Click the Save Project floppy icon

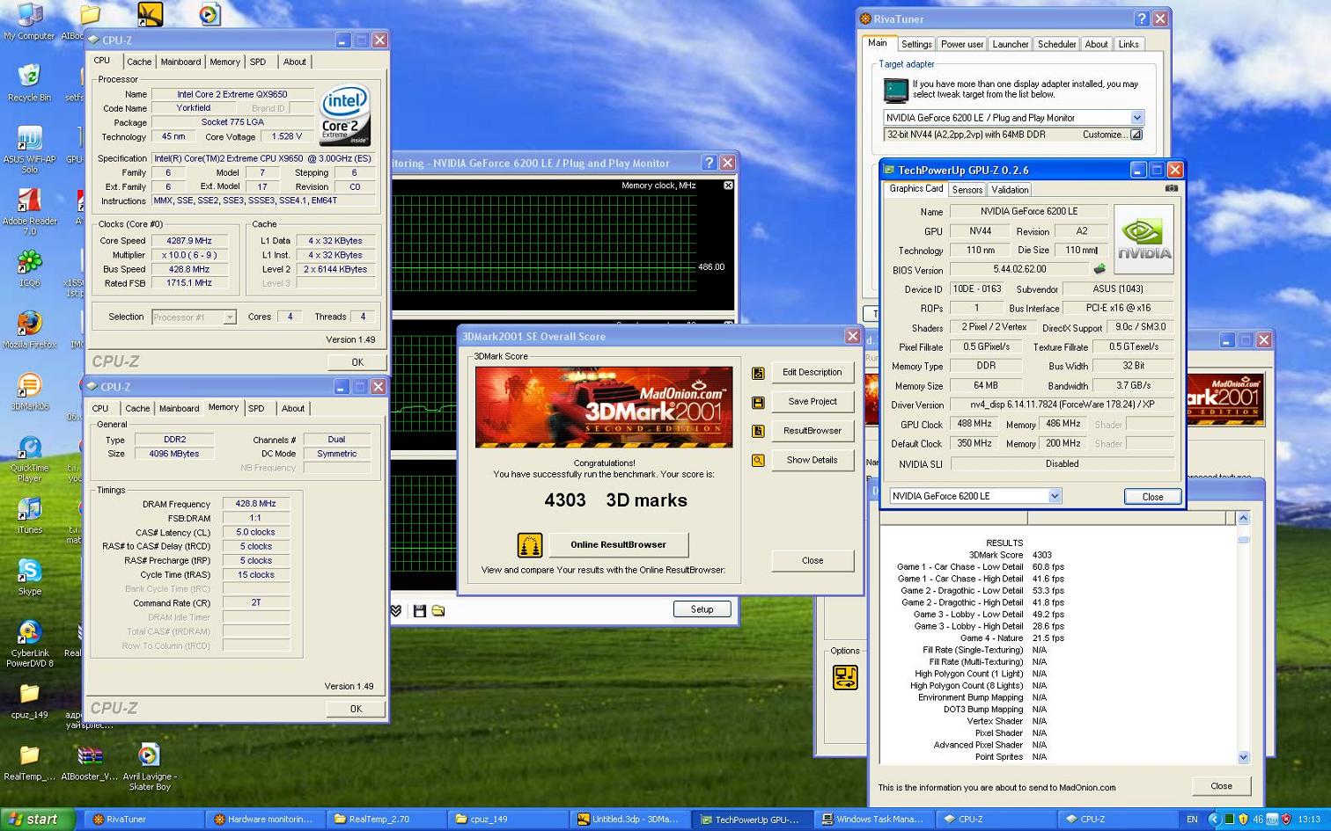point(758,402)
